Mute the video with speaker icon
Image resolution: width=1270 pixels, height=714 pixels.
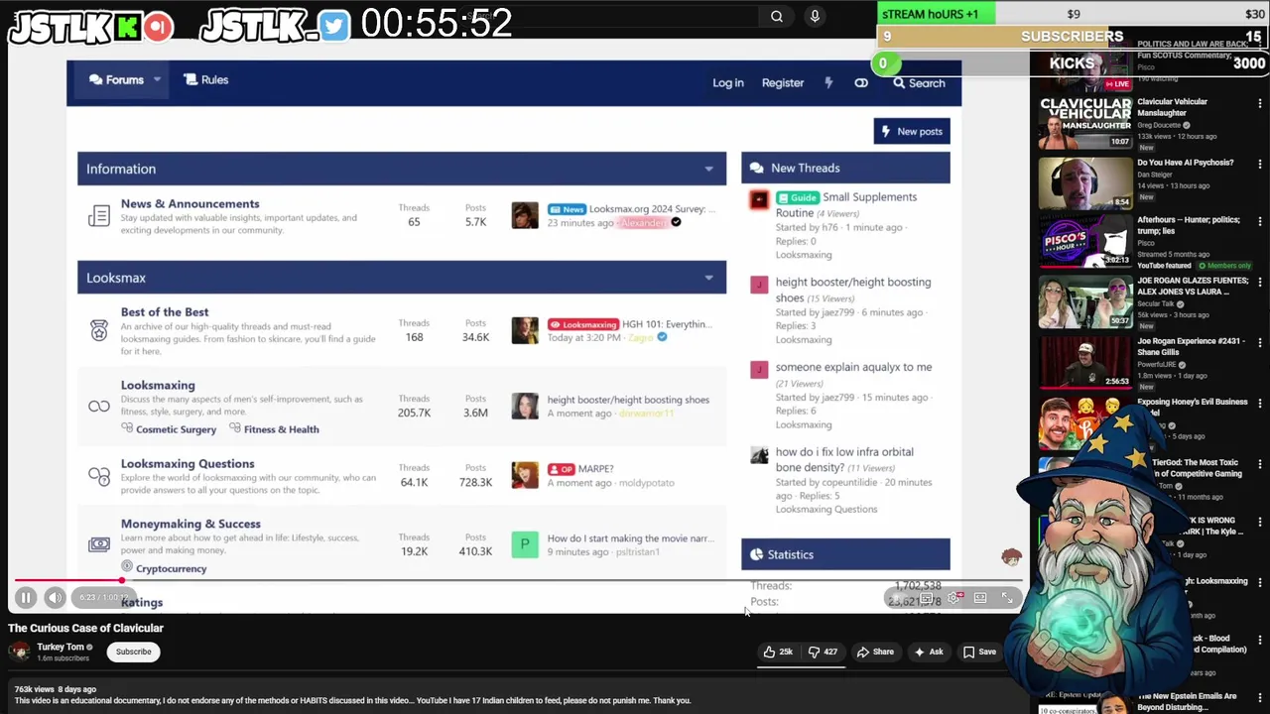[56, 598]
